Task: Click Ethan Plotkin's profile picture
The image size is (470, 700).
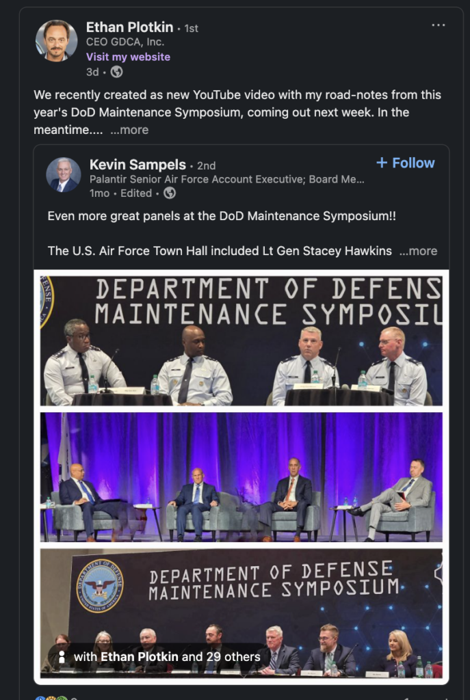Action: (x=57, y=40)
